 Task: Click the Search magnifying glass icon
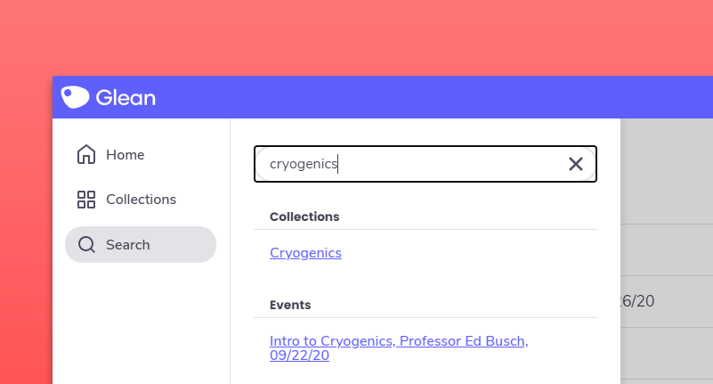(86, 245)
